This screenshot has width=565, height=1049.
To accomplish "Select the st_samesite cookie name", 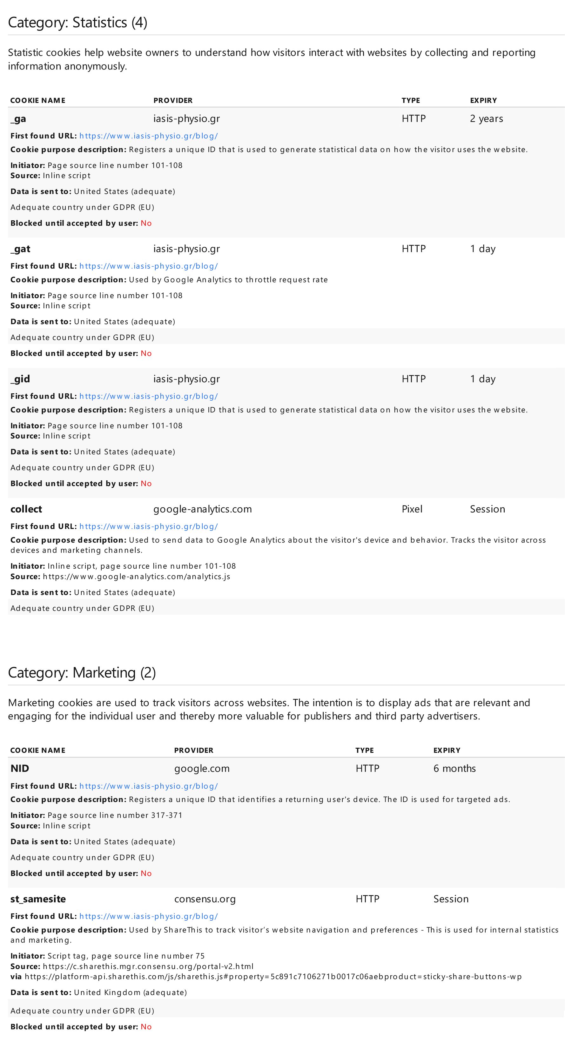I will [38, 899].
